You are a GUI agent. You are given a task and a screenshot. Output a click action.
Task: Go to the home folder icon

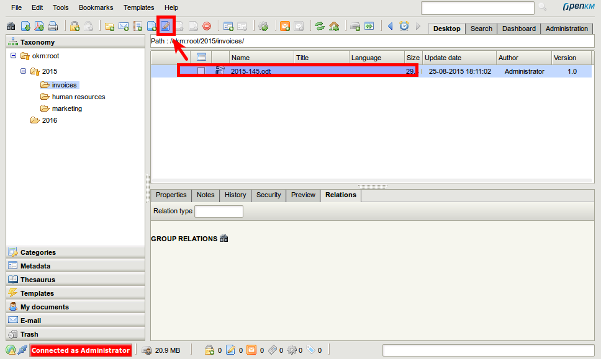pyautogui.click(x=334, y=26)
